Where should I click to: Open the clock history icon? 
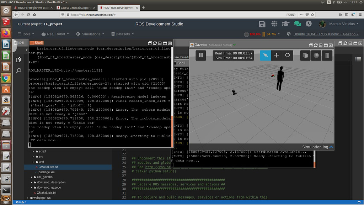(309, 24)
